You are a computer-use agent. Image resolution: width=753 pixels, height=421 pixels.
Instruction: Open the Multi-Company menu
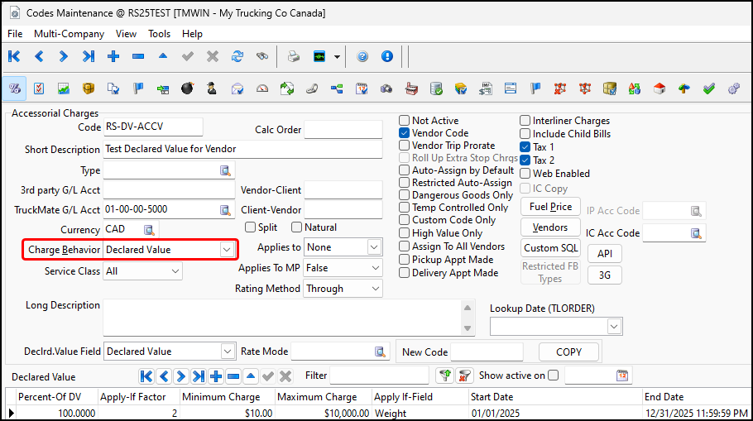coord(69,34)
